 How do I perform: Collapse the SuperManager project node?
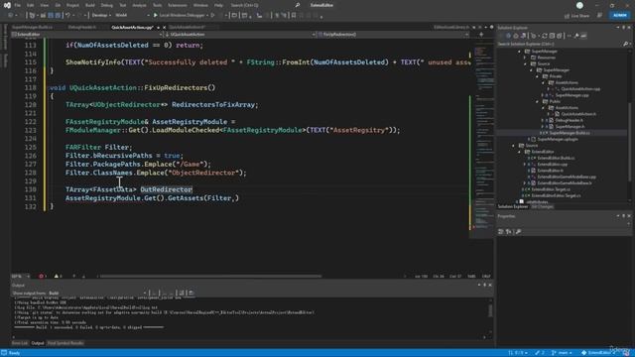click(x=520, y=52)
